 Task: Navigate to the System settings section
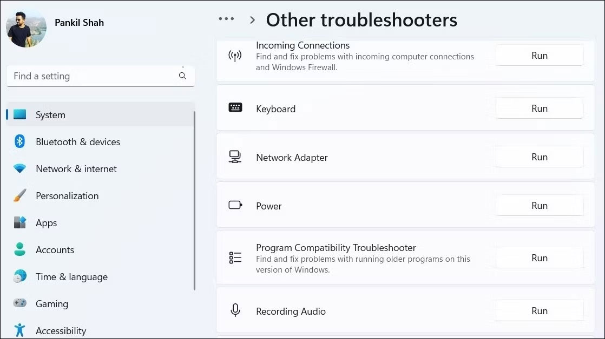50,114
